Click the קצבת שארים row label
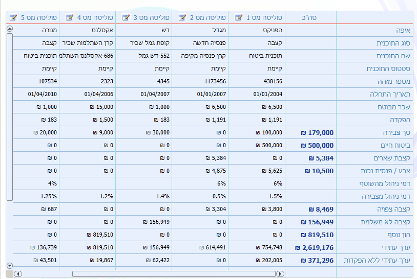 coord(392,158)
